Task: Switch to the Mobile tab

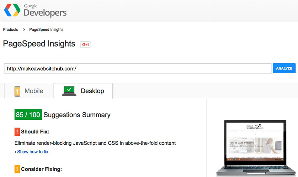Action: pos(29,91)
